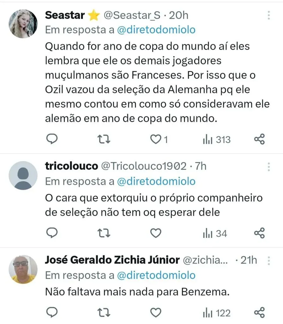Open José Geraldo Zichia Júnior's avatar

click(23, 269)
